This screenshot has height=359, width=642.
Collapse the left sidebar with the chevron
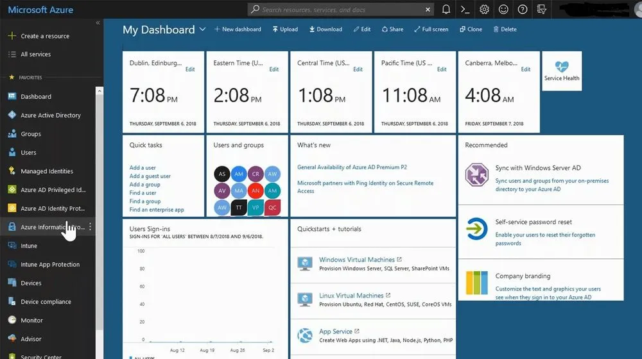[98, 23]
